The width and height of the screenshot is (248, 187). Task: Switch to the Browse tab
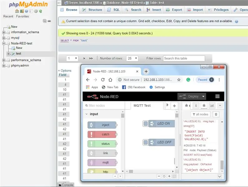click(69, 10)
